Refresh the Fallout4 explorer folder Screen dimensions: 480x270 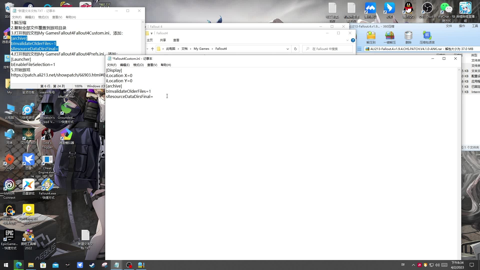[x=295, y=49]
